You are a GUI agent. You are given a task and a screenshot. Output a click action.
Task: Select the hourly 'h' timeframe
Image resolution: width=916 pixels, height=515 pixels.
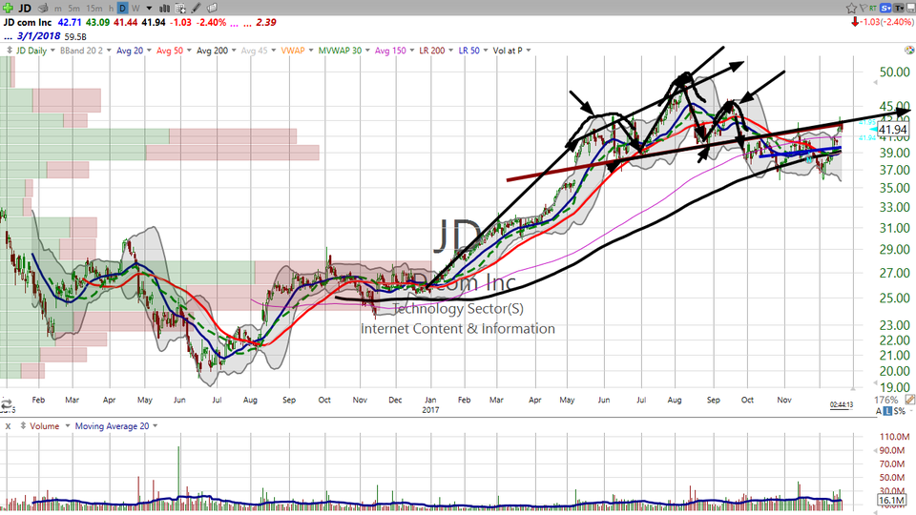tap(111, 9)
